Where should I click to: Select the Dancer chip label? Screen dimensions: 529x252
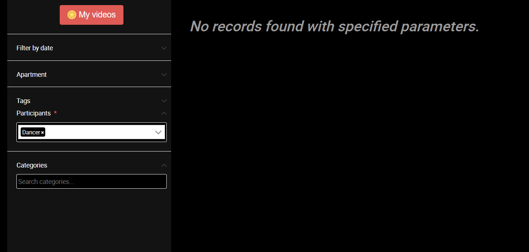[31, 133]
